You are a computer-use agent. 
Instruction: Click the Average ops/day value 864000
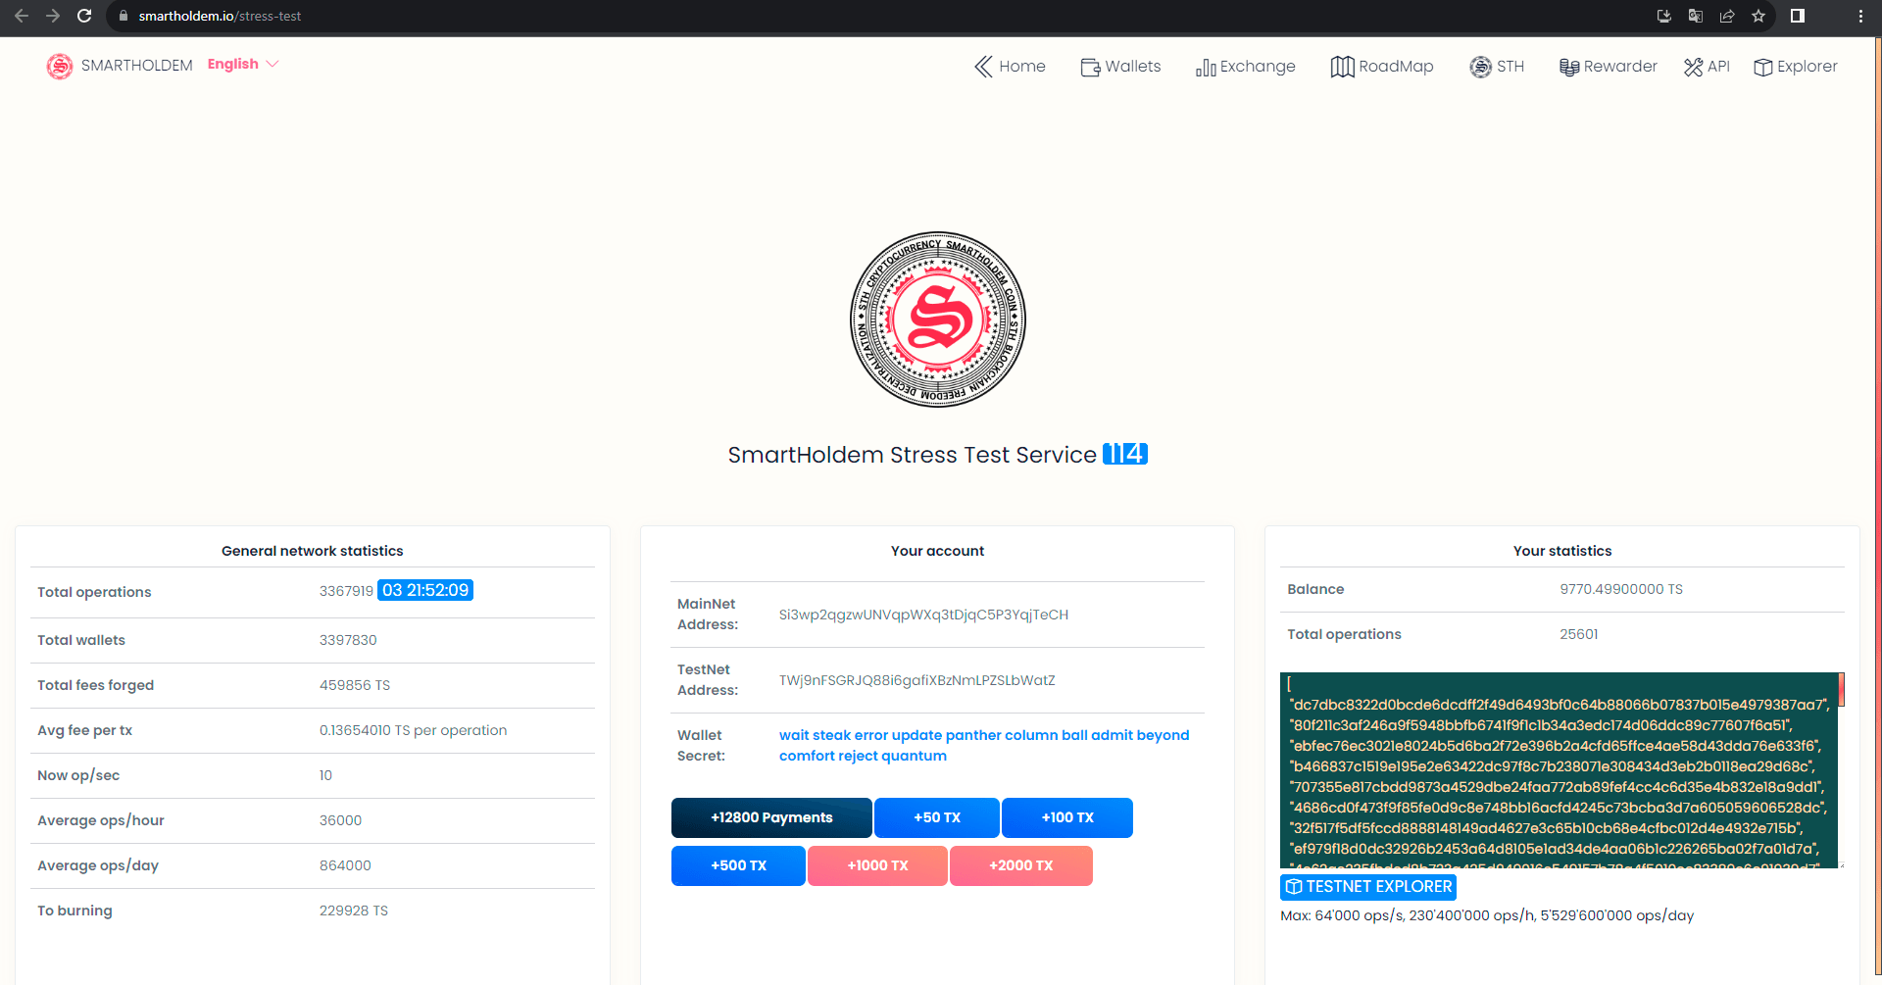point(345,865)
